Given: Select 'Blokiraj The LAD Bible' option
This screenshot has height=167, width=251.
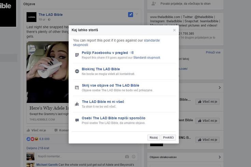Looking at the screenshot, I should (101, 69).
